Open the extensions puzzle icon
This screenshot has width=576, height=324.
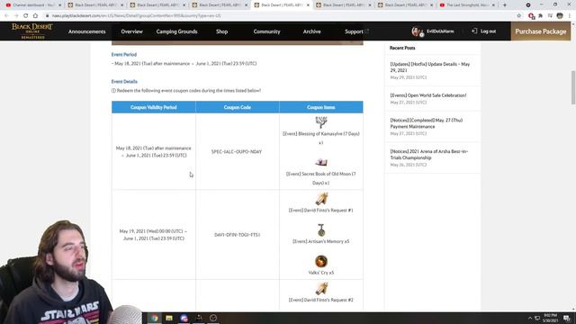540,16
